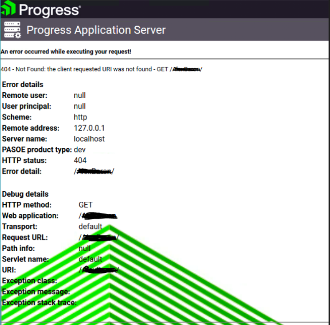Select the null value for User principal
Screen dimensions: 330x325
tap(79, 106)
